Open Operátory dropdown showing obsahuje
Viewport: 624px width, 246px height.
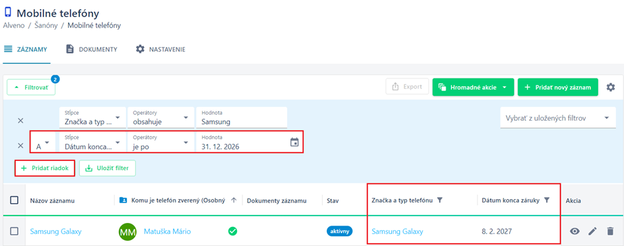[x=160, y=117]
